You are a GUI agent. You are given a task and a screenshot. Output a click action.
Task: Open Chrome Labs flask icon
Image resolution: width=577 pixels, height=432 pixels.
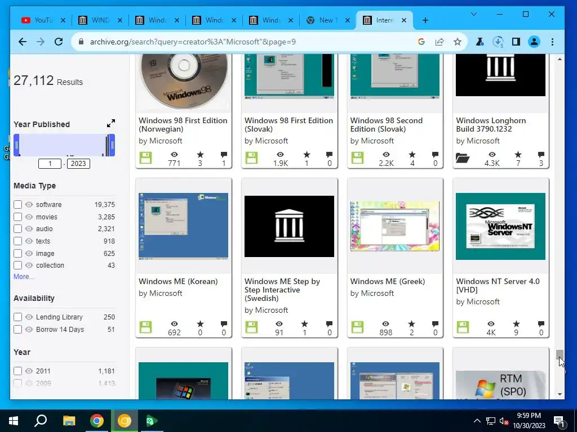[x=480, y=42]
